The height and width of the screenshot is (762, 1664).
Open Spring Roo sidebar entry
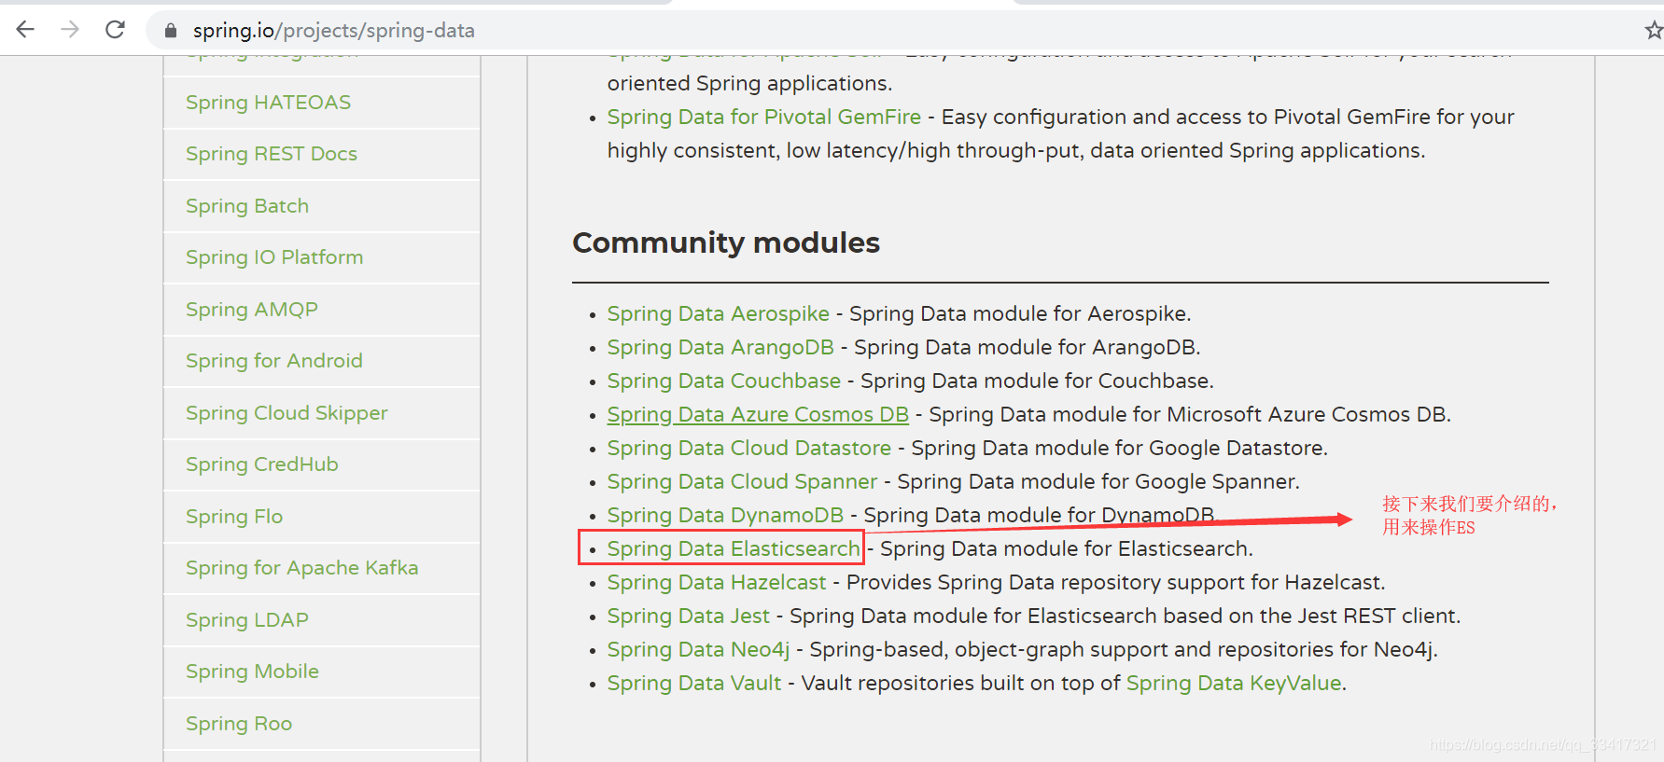pos(239,724)
